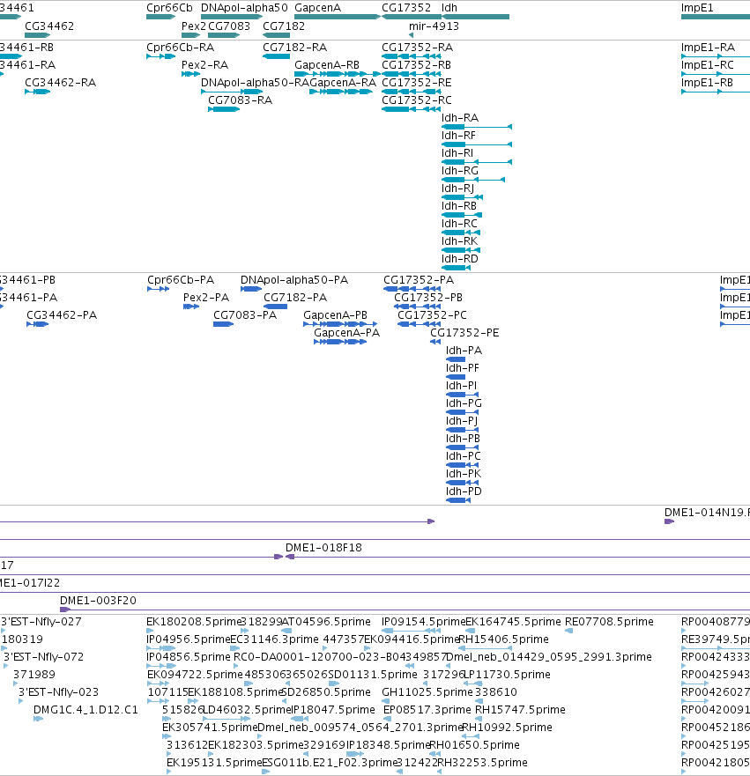Select the ImpE1 gene label

697,8
